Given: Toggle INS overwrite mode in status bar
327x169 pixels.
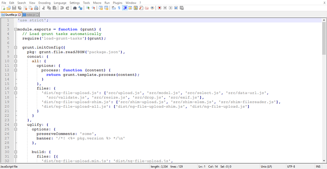Looking at the screenshot, I should coord(318,167).
